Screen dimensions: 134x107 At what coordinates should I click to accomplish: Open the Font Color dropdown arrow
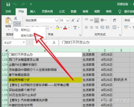click(69, 28)
